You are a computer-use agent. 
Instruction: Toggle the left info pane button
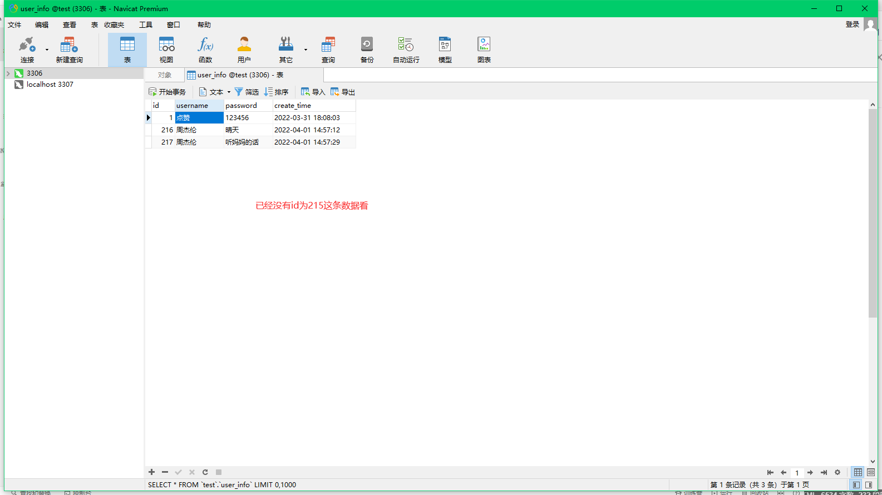tap(856, 485)
